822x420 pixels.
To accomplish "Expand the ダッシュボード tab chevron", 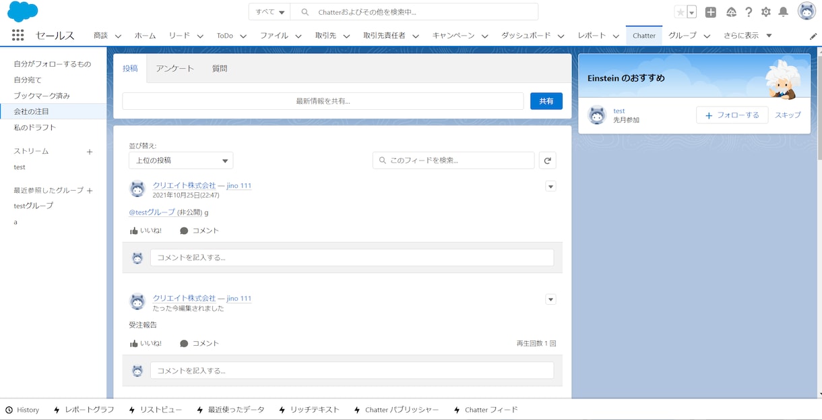I will (561, 36).
